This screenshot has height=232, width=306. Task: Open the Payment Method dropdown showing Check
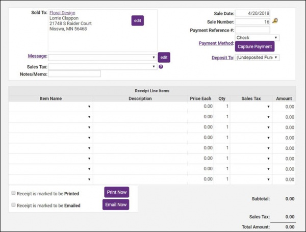coord(257,38)
